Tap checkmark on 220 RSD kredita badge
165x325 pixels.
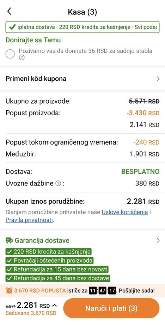click(9, 252)
